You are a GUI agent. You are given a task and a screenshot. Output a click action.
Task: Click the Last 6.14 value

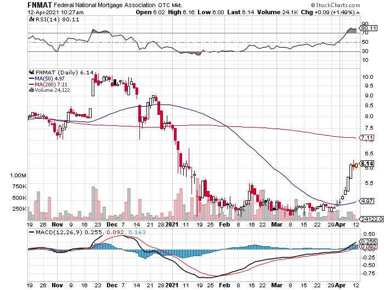240,12
